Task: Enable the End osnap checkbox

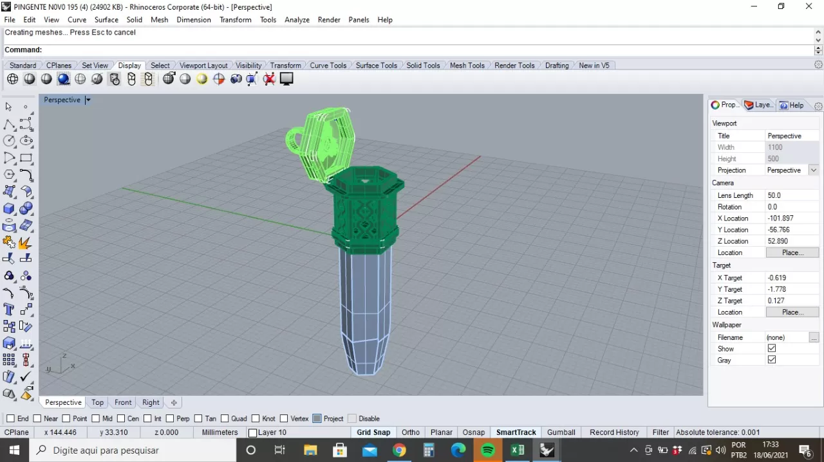Action: [10, 419]
